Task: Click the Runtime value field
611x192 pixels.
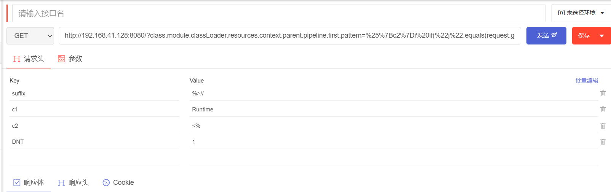Action: click(392, 109)
